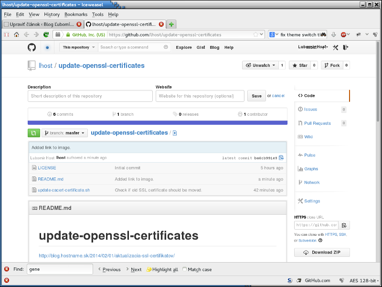Click the S icon in status bar
This screenshot has height=287, width=382.
pos(290,280)
